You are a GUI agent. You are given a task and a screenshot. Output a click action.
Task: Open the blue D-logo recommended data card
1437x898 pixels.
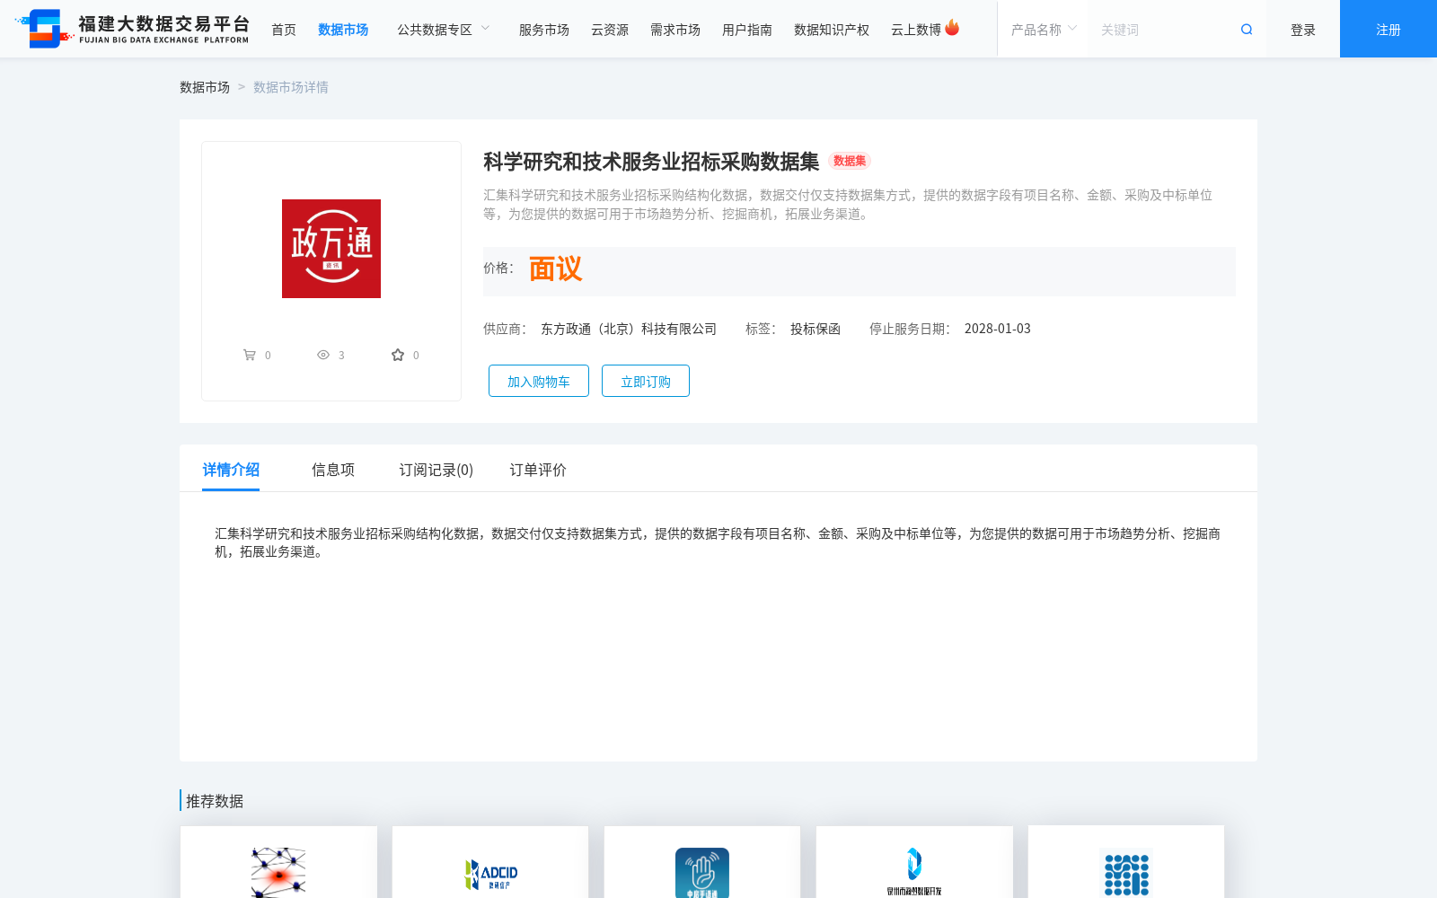click(914, 862)
